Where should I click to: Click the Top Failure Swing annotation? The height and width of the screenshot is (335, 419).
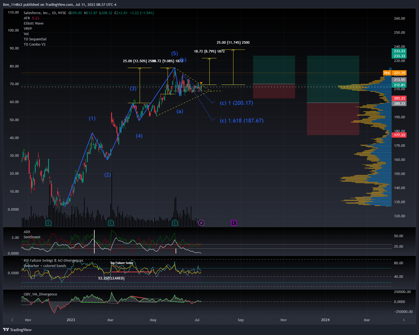click(122, 263)
